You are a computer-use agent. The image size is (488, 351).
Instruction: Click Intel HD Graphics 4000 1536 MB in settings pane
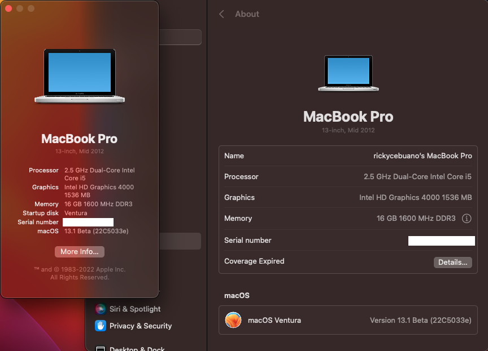pos(416,197)
